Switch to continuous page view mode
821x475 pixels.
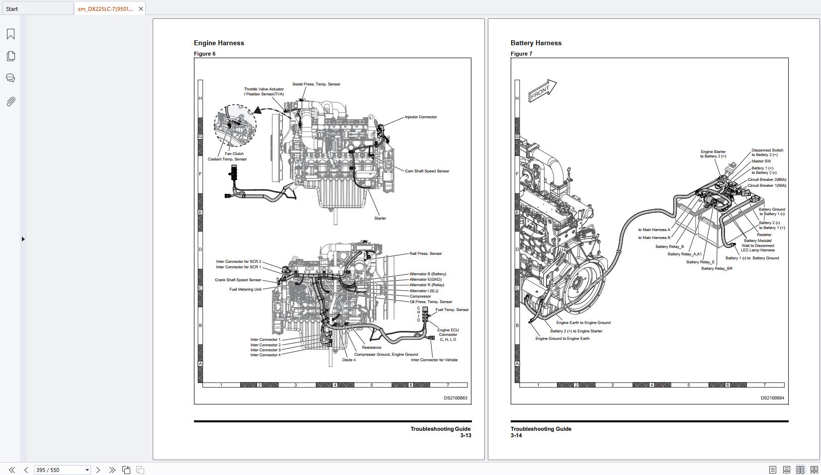(787, 470)
